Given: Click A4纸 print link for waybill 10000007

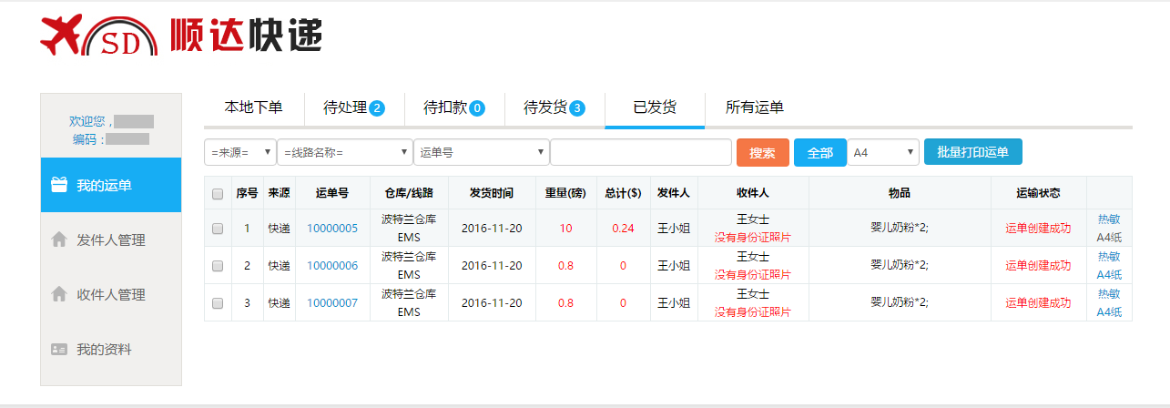Looking at the screenshot, I should click(x=1109, y=312).
